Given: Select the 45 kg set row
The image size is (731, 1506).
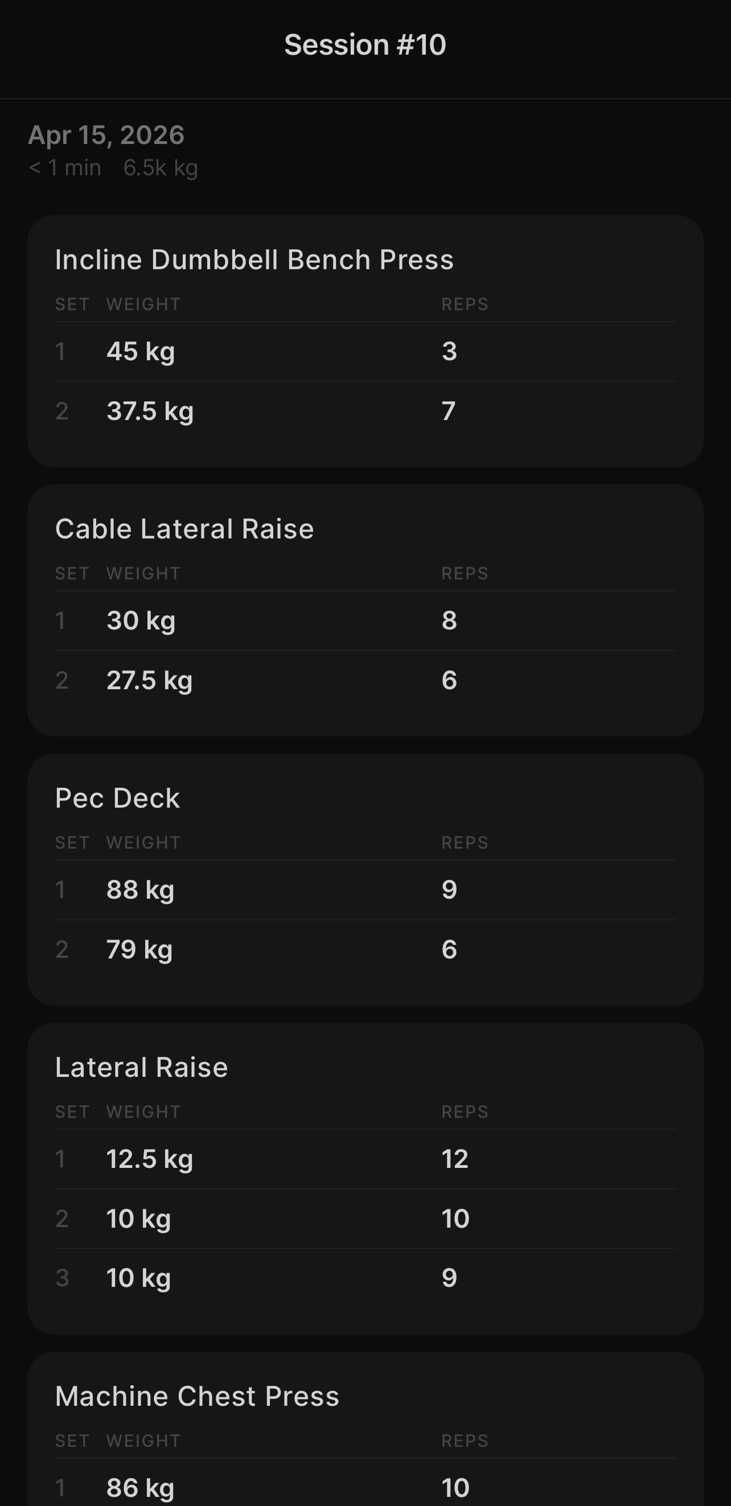Looking at the screenshot, I should [x=365, y=351].
